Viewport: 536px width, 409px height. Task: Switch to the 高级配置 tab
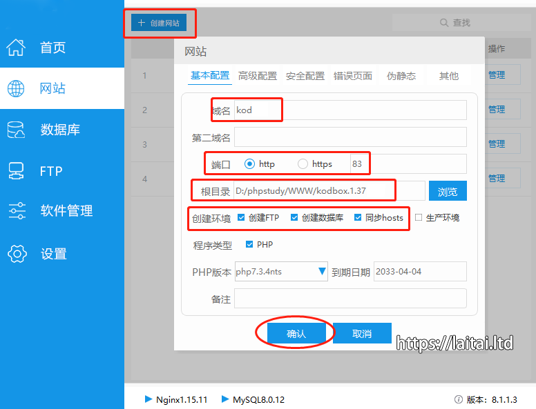coord(257,76)
